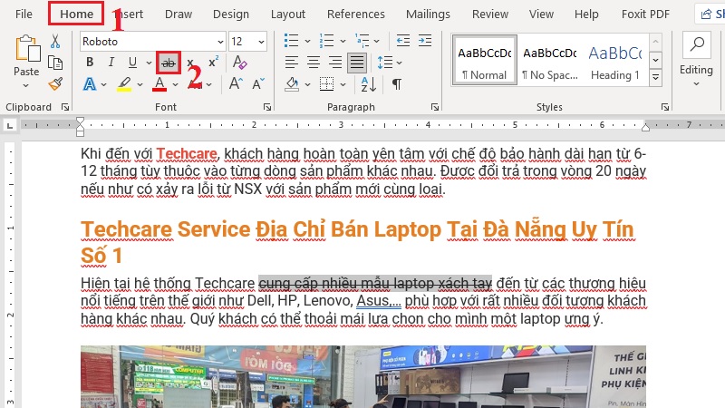Open Clipboard pane launcher
725x408 pixels.
pyautogui.click(x=65, y=107)
